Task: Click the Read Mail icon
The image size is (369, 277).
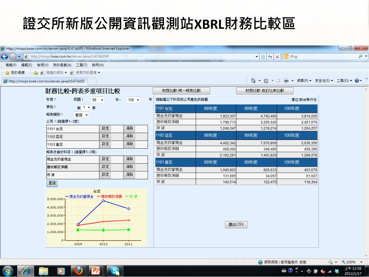Action: (x=278, y=81)
